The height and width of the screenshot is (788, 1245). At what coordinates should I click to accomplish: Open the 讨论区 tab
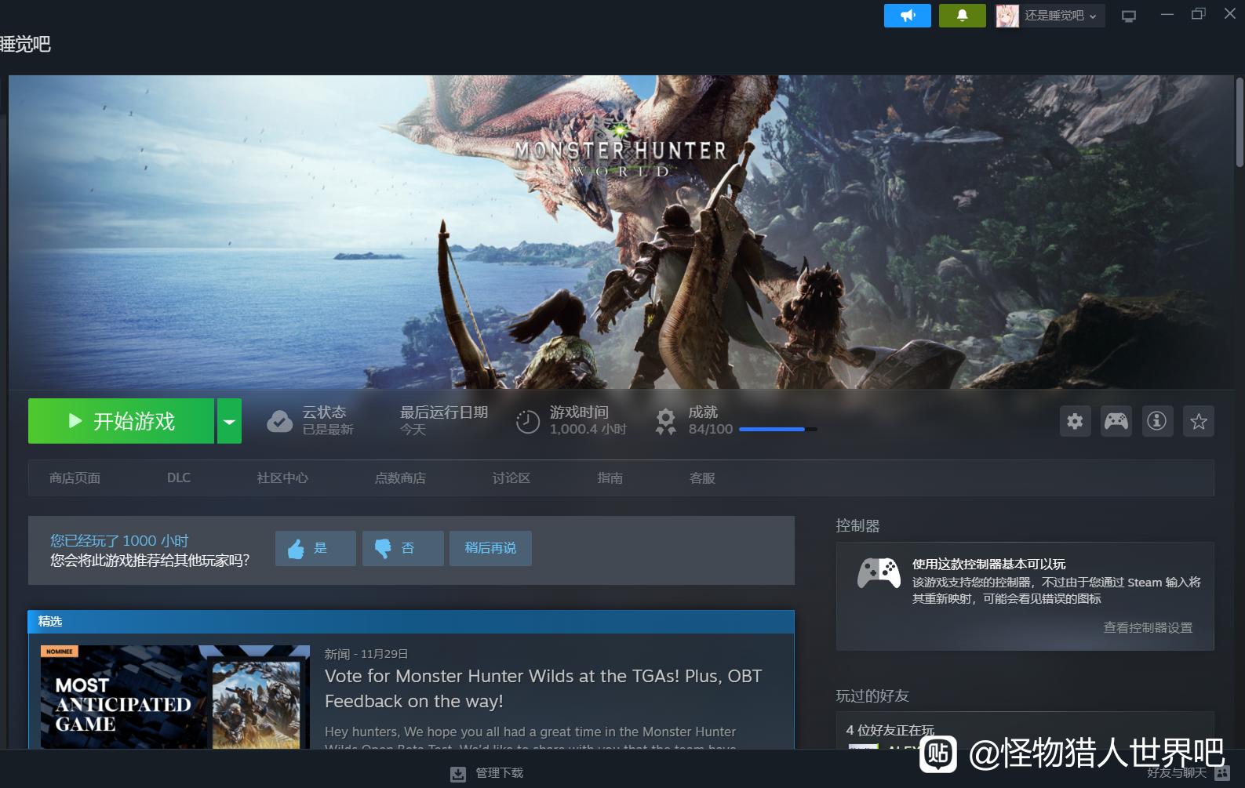click(511, 478)
